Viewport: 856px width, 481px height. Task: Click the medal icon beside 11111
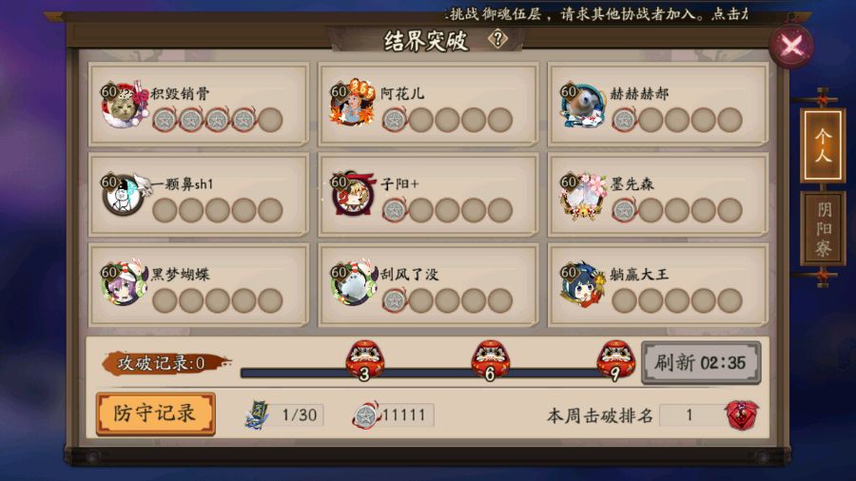click(x=364, y=416)
